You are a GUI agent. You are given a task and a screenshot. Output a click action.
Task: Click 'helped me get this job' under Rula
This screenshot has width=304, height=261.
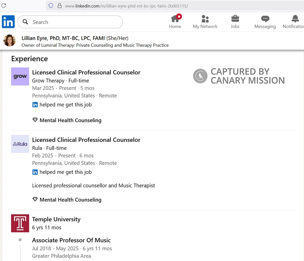[65, 172]
